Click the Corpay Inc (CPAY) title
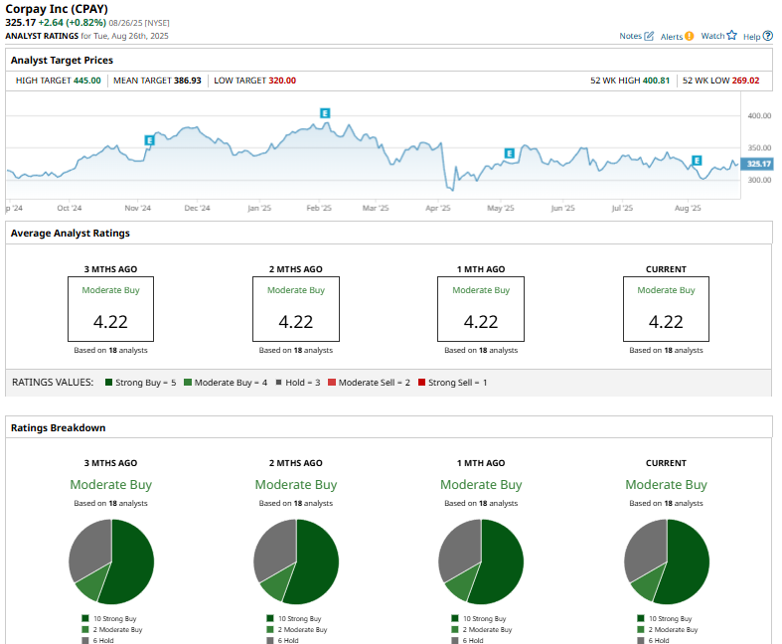 [x=57, y=9]
